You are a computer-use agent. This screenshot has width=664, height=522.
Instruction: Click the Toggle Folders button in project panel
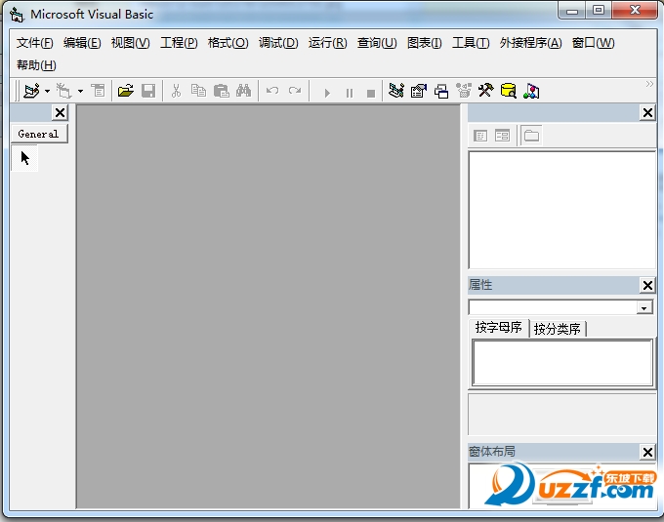[x=531, y=136]
